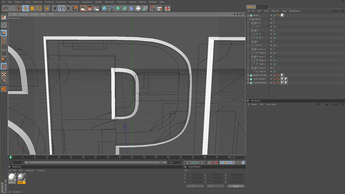Select the Polygons mode icon in left sidebar

pos(4,60)
